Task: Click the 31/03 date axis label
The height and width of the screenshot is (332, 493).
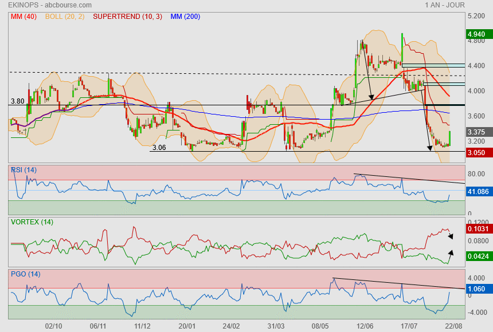Action: click(276, 326)
